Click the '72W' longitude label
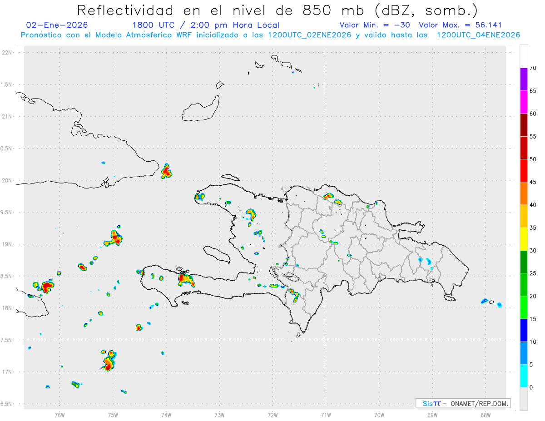The width and height of the screenshot is (545, 421). [272, 415]
